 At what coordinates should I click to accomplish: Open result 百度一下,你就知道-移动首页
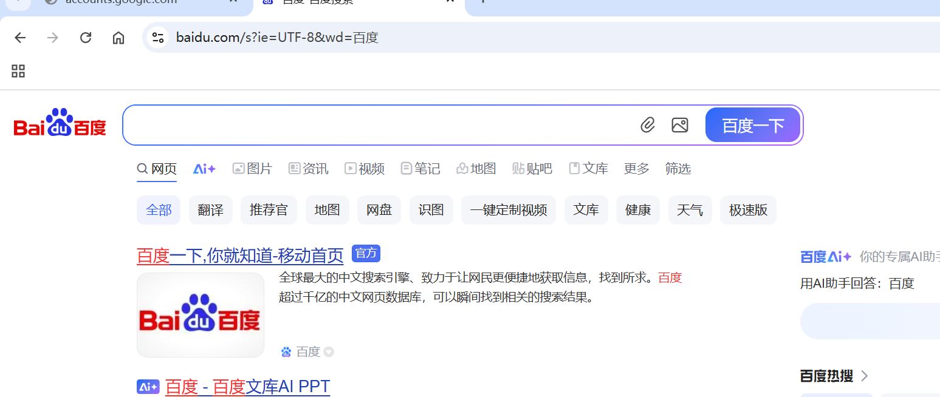(240, 256)
